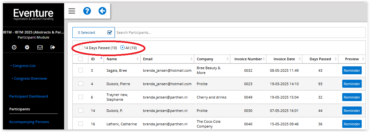Open the settings gear icon in sidebar
Viewport: 370px width, 132px height.
click(27, 48)
